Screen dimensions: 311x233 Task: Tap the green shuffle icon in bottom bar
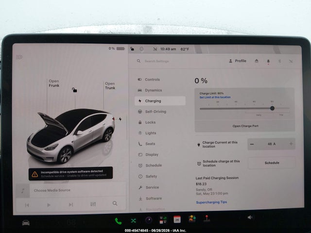(x=133, y=220)
